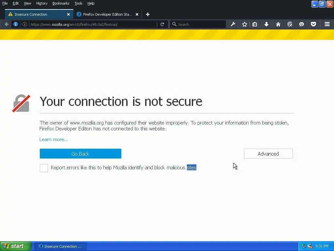The image size is (334, 251).
Task: Restore down the Firefox window
Action: (322, 4)
